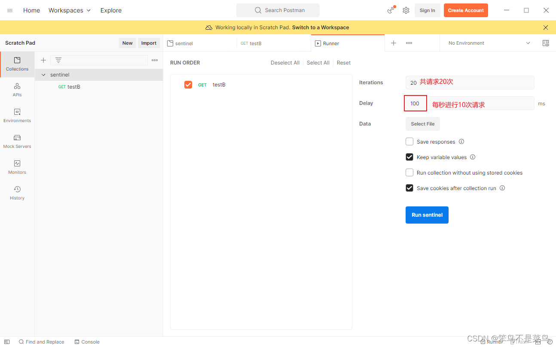Dismiss the Scratch Pad banner
556x347 pixels.
[x=546, y=28]
